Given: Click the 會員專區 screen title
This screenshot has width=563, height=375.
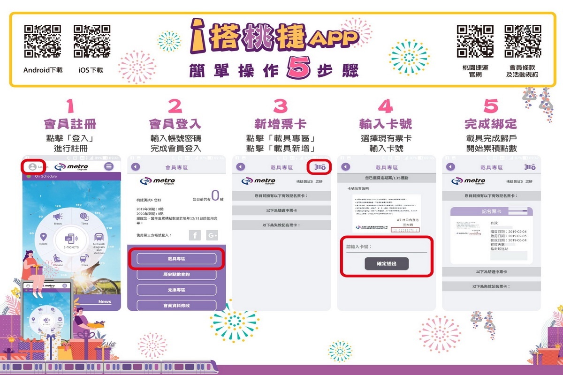Looking at the screenshot, I should pos(176,167).
